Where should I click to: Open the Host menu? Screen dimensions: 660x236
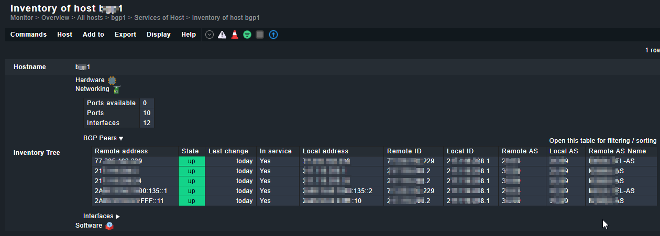(x=65, y=35)
